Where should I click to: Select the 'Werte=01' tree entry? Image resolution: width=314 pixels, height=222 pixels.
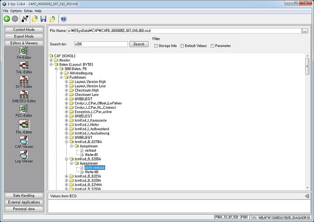[92, 155]
